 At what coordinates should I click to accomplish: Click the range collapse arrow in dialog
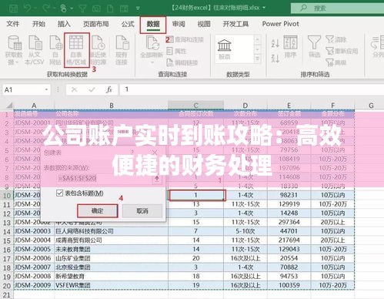[x=157, y=178]
